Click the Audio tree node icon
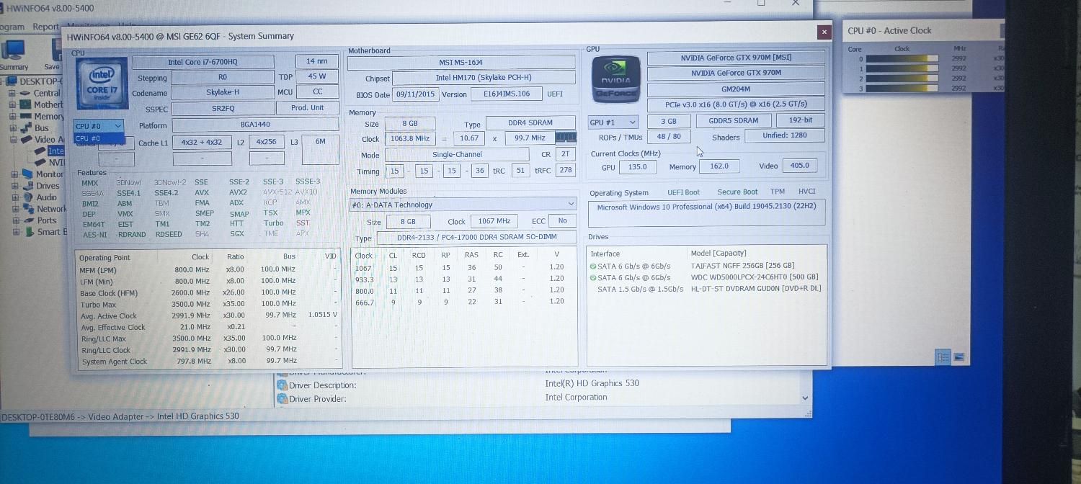1081x484 pixels. [x=27, y=197]
